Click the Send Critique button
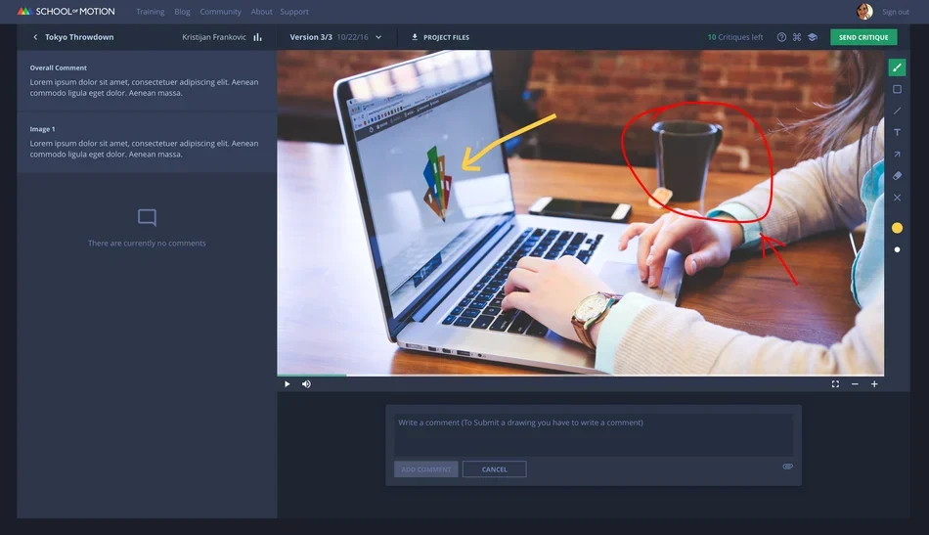929x535 pixels. point(863,37)
